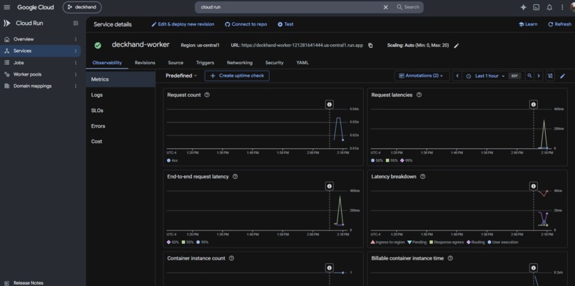Click the Cloud Run product logo
Viewport: 575px width, 286px height.
7,23
